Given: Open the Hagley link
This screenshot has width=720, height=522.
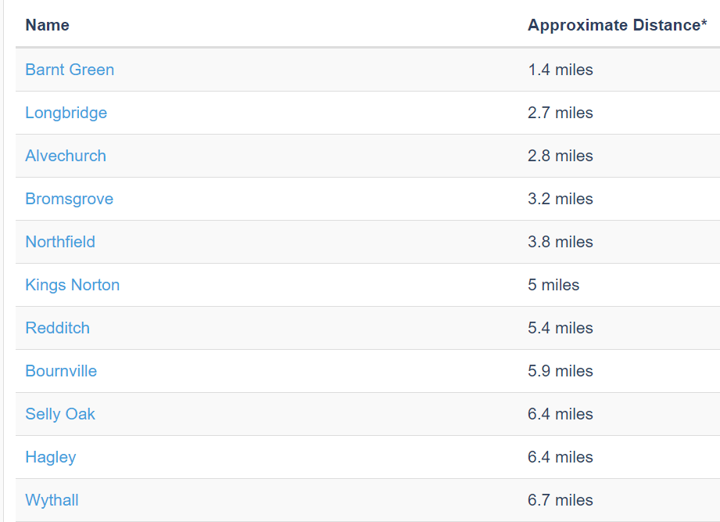Looking at the screenshot, I should [51, 457].
